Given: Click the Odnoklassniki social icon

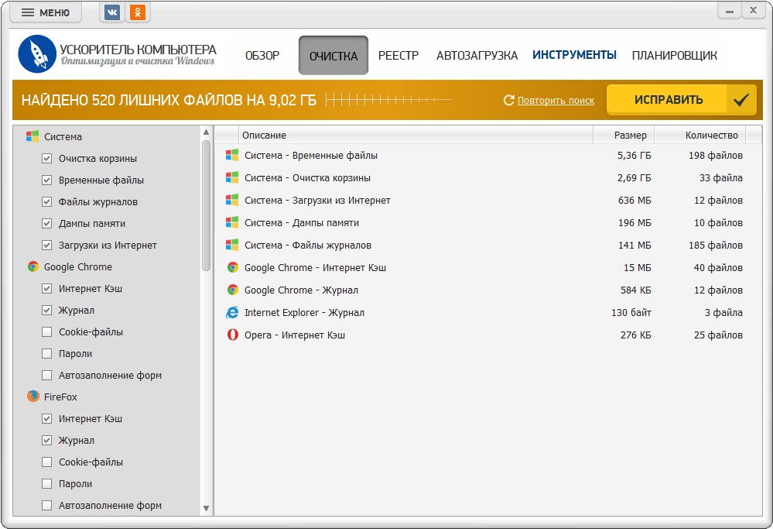Looking at the screenshot, I should click(137, 12).
